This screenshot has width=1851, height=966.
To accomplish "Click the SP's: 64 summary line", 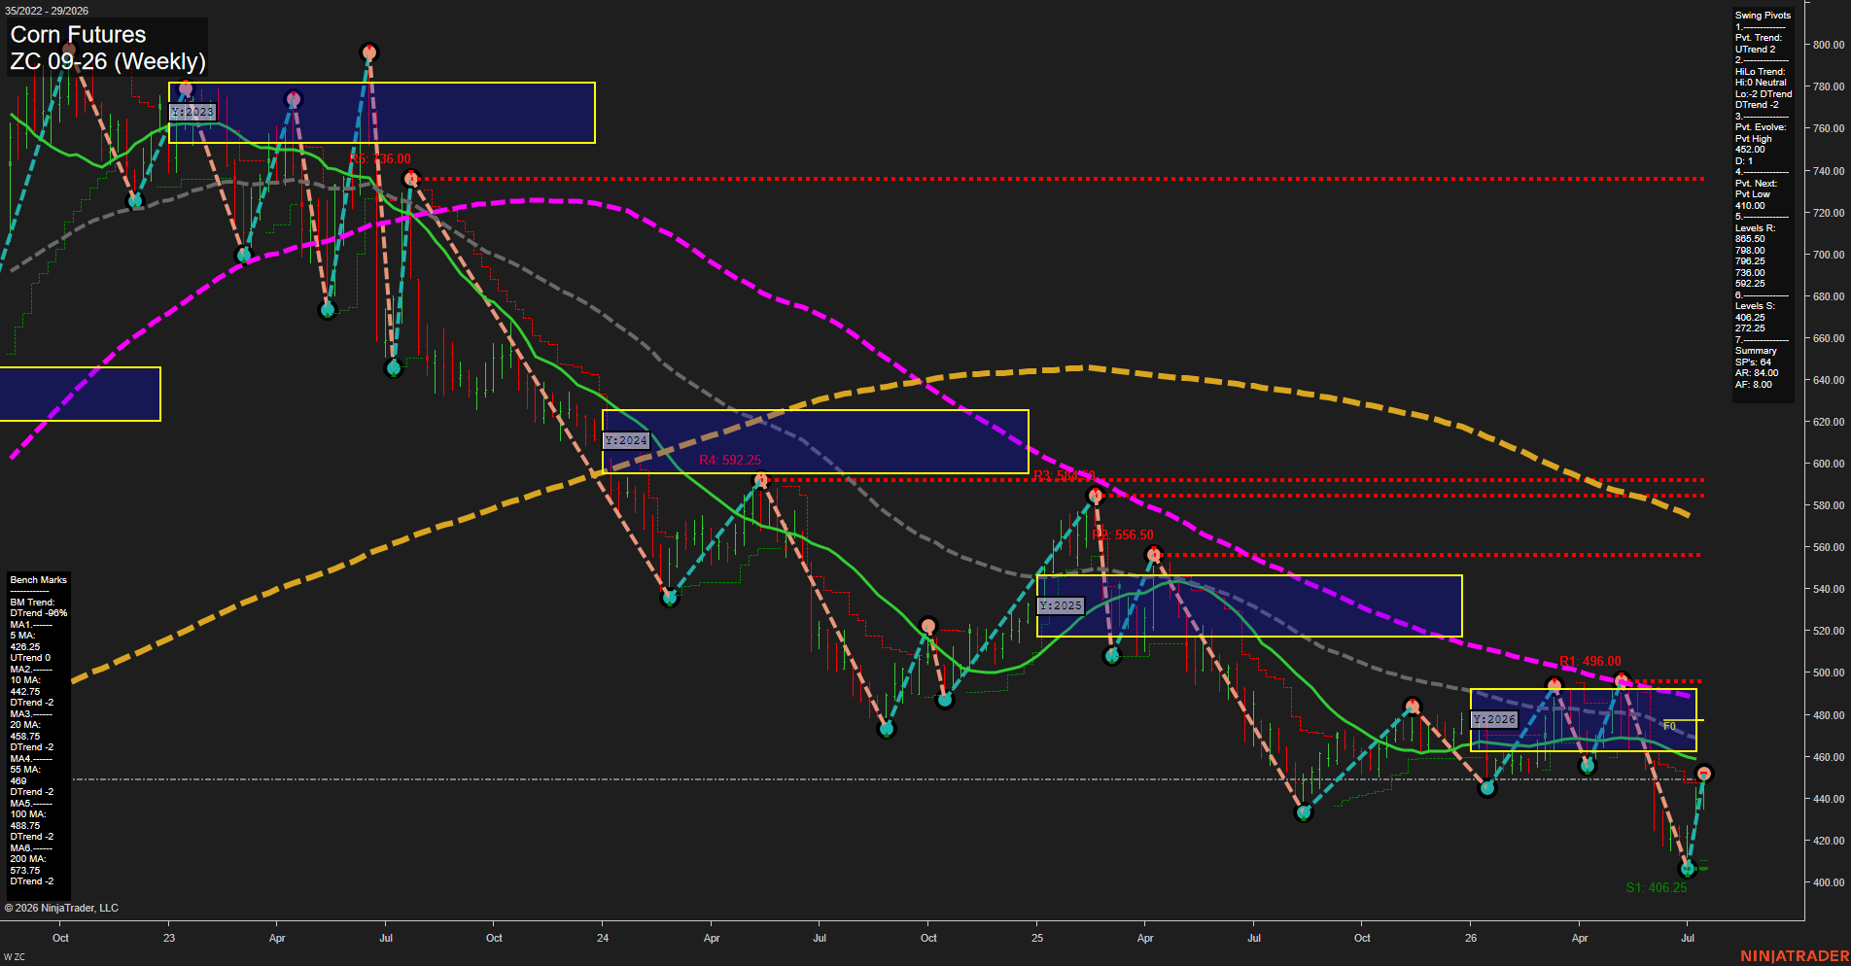I will click(x=1754, y=362).
